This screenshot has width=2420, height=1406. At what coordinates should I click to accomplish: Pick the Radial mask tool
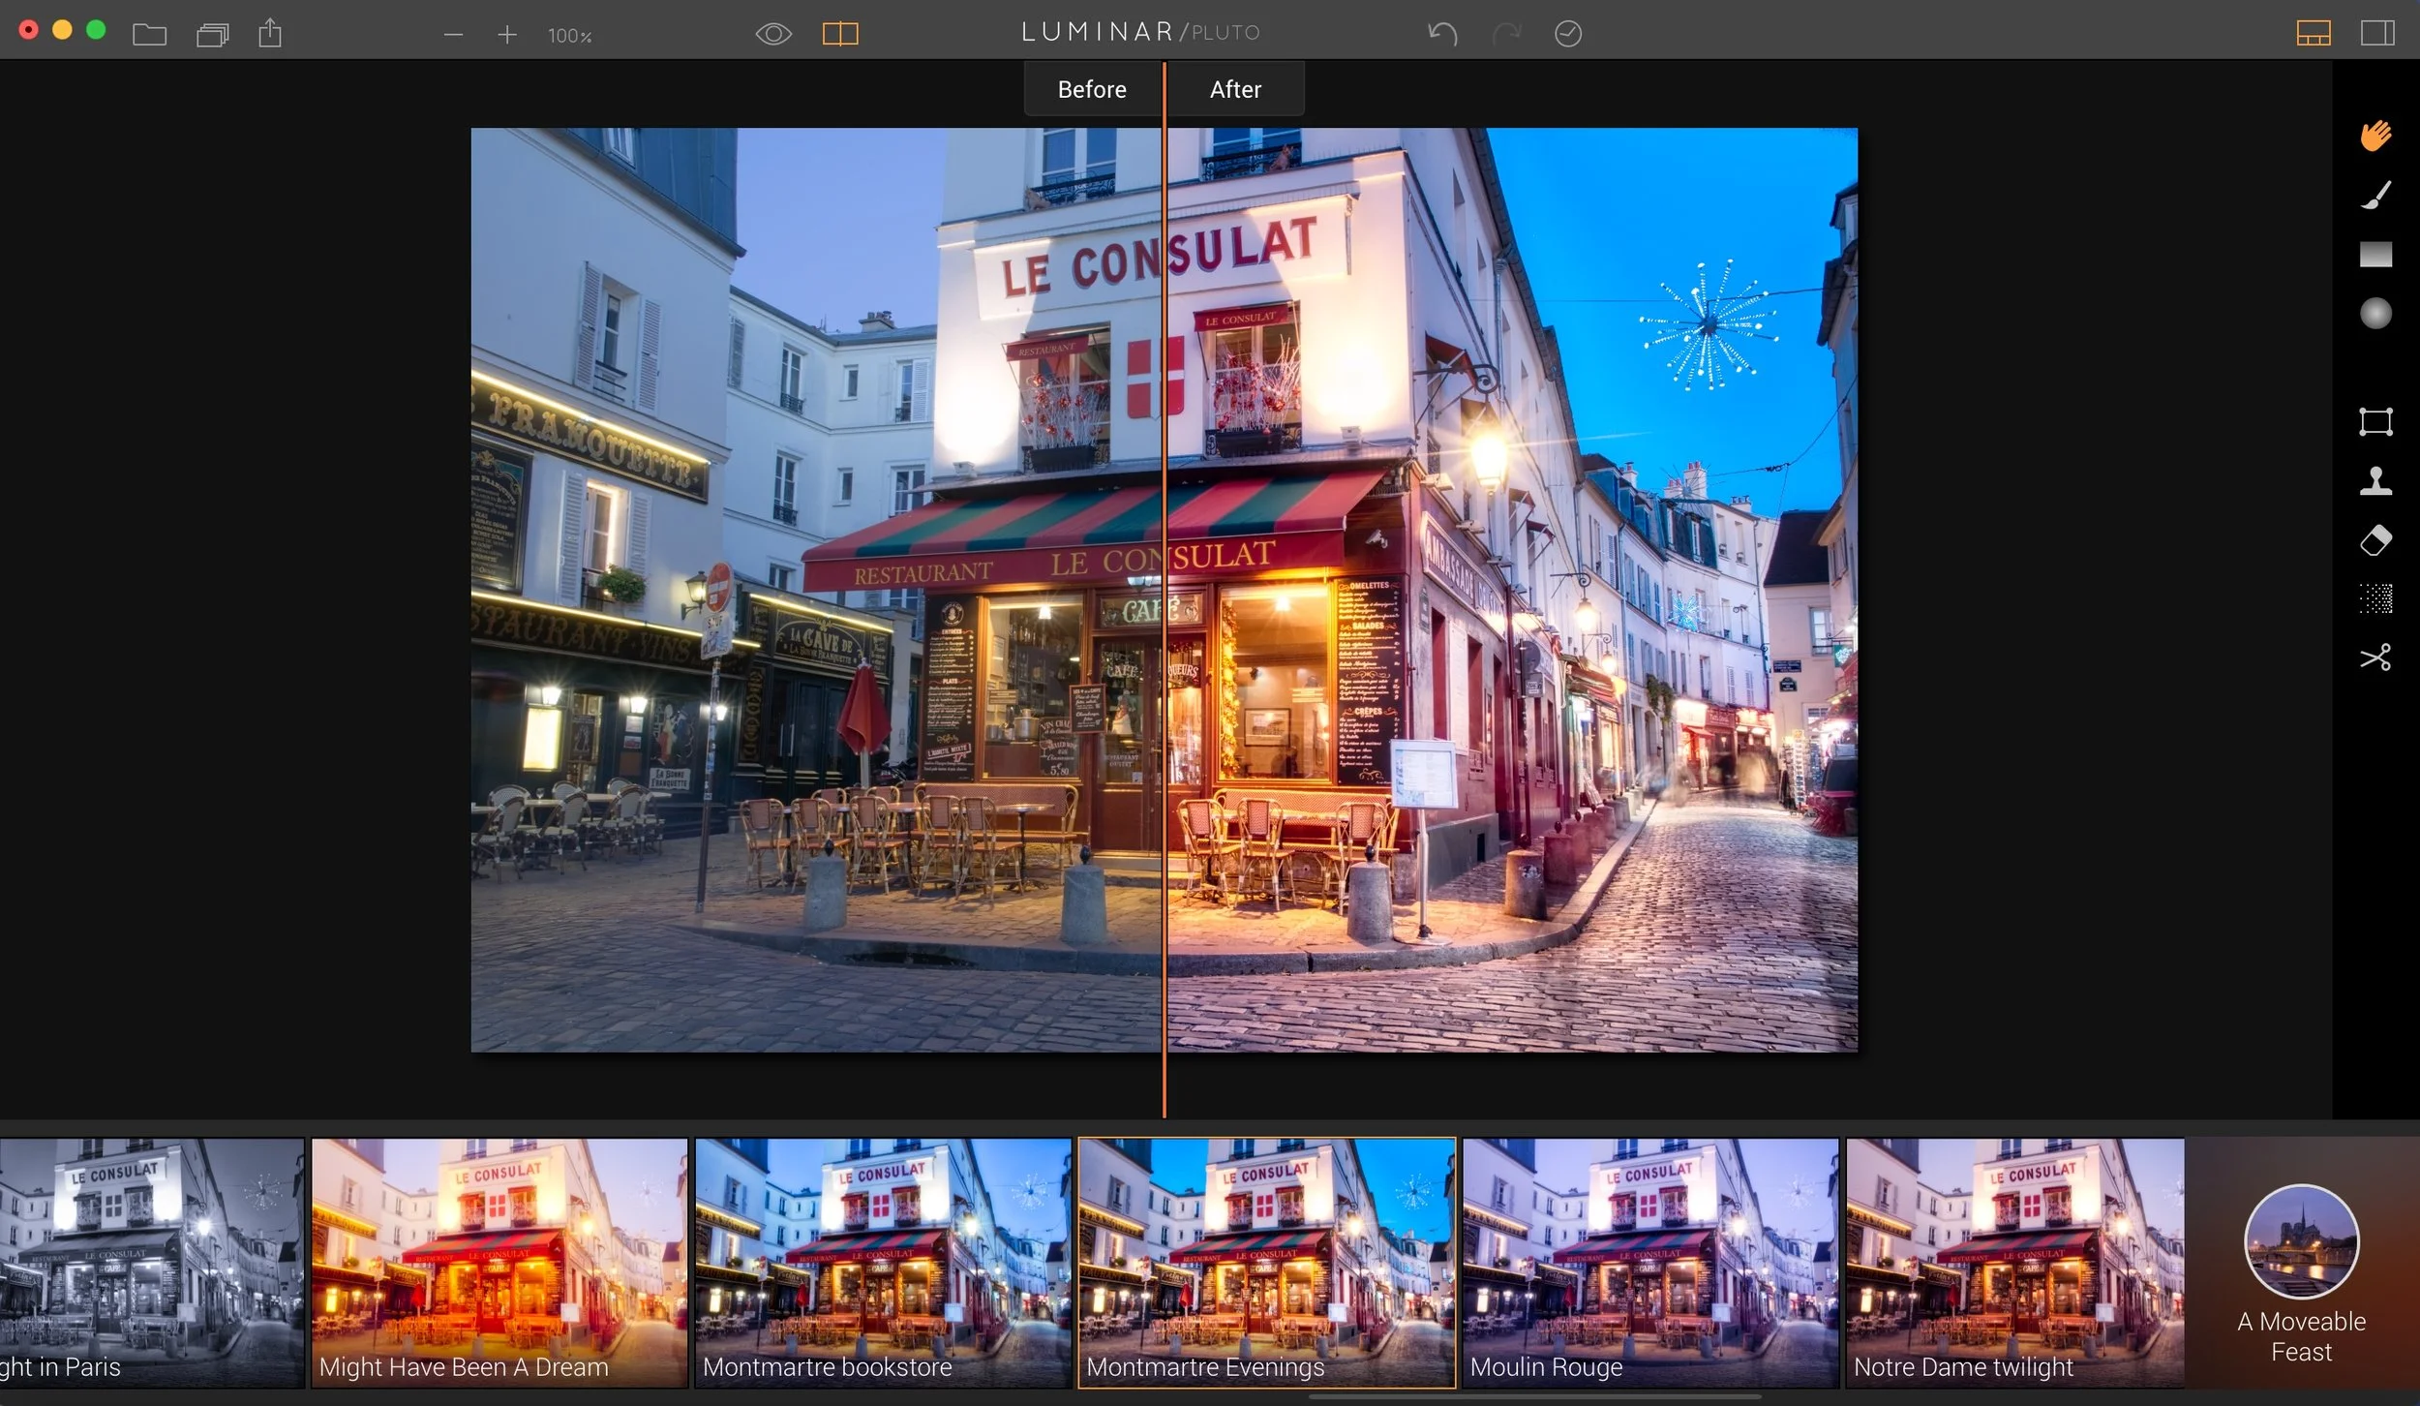click(x=2375, y=314)
